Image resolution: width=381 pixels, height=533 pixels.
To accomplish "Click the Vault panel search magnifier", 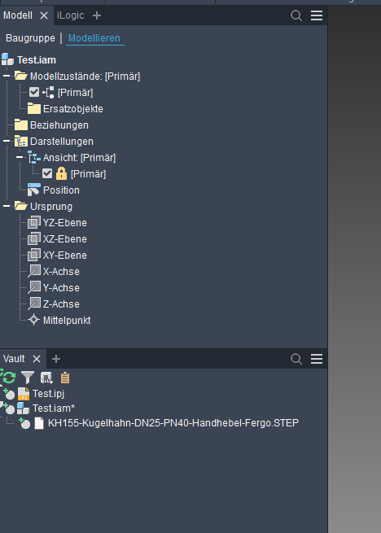I will click(296, 359).
